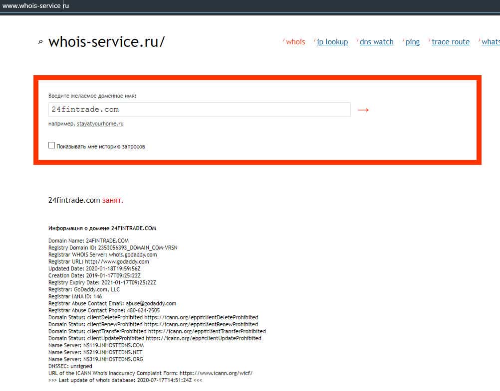Open the ping tool
Viewport: 500px width, 391px height.
[x=412, y=42]
